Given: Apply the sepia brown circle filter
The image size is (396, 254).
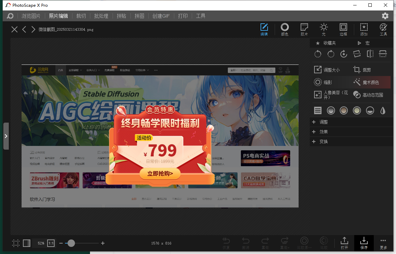Looking at the screenshot, I should (x=344, y=110).
